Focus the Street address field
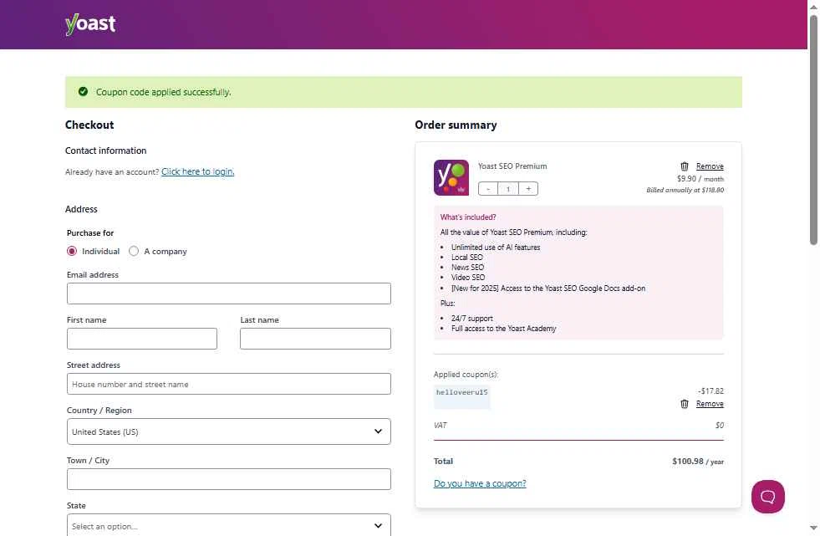Screen dimensions: 820x536 pyautogui.click(x=228, y=384)
